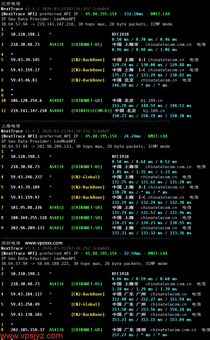Click hop IP 59.43.130.101
Viewport: 210px width, 340px height.
click(x=26, y=315)
